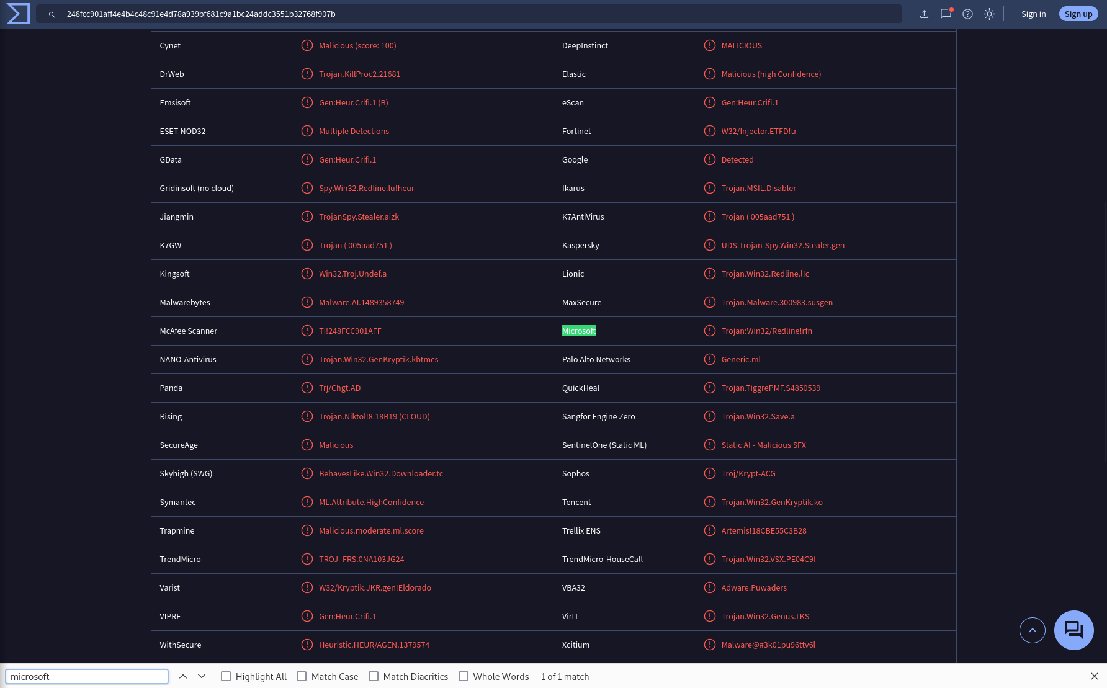Click the search magnifier icon

coord(52,14)
